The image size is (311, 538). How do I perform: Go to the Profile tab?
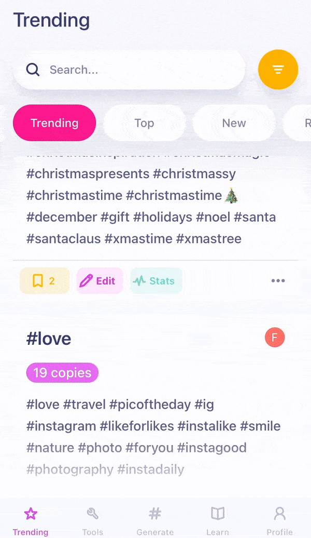(x=279, y=519)
